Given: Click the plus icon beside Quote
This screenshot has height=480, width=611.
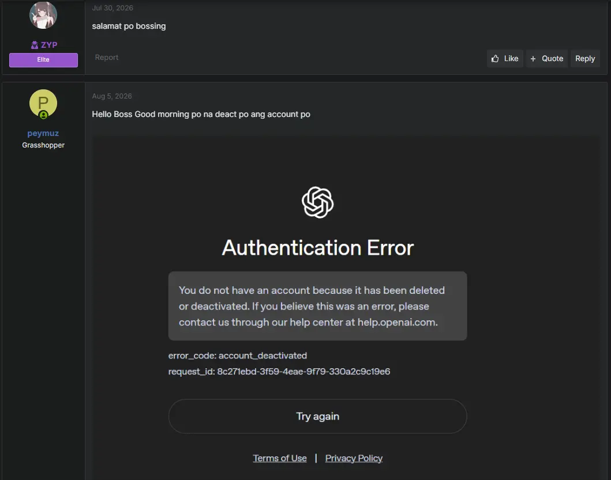Looking at the screenshot, I should click(533, 59).
